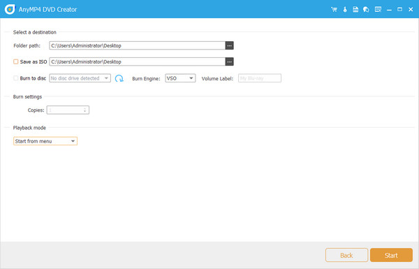This screenshot has width=419, height=269.
Task: Open the disc drive dropdown
Action: [80, 78]
